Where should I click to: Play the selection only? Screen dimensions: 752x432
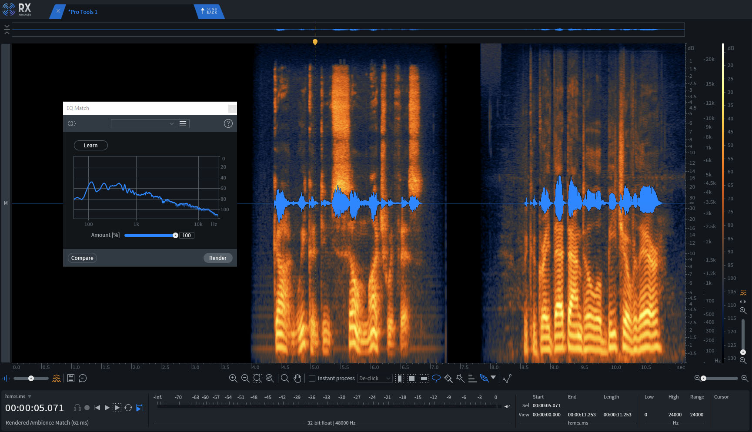pyautogui.click(x=117, y=408)
